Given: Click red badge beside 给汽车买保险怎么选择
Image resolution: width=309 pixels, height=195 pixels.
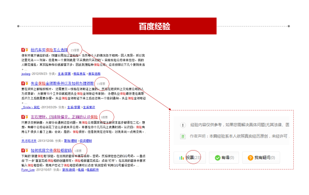Looking at the screenshot, I should tap(23, 50).
